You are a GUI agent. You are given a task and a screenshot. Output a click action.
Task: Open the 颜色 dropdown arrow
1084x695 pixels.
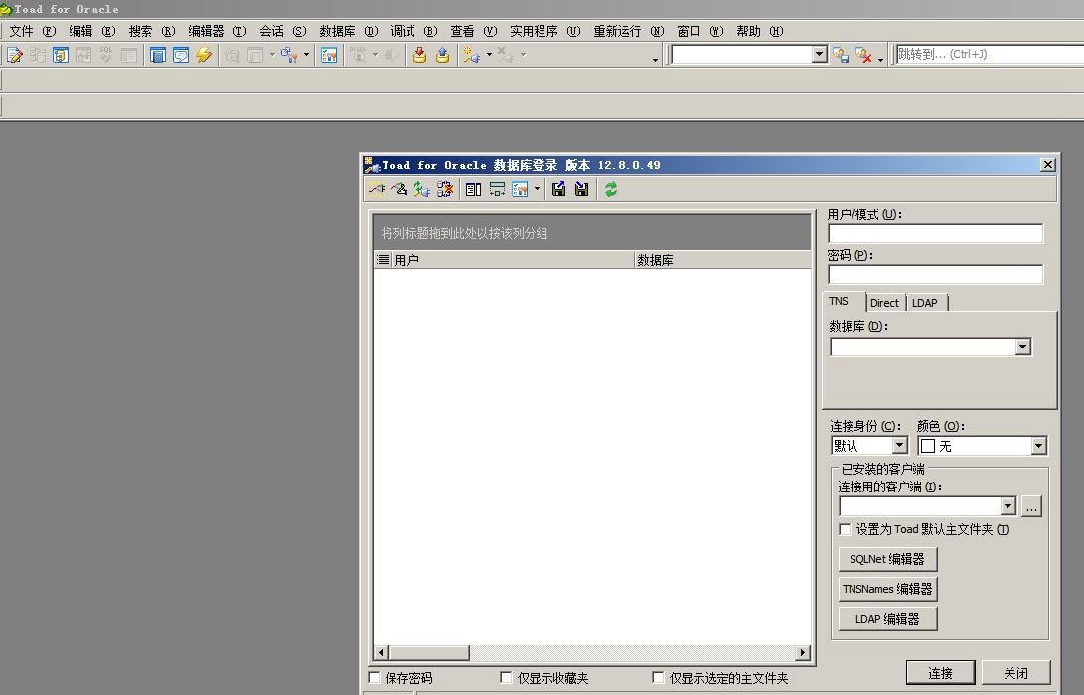coord(1038,446)
